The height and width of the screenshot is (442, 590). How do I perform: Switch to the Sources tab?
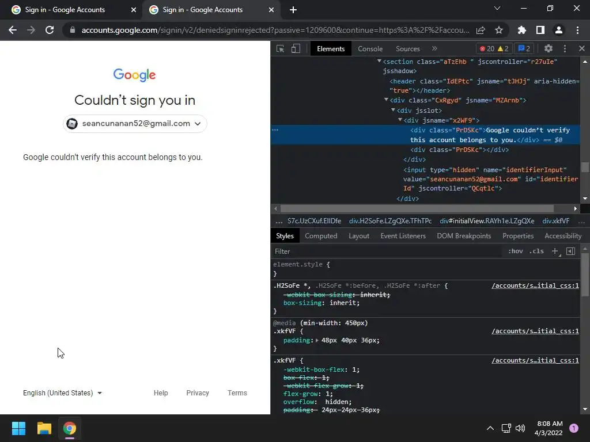pos(407,49)
